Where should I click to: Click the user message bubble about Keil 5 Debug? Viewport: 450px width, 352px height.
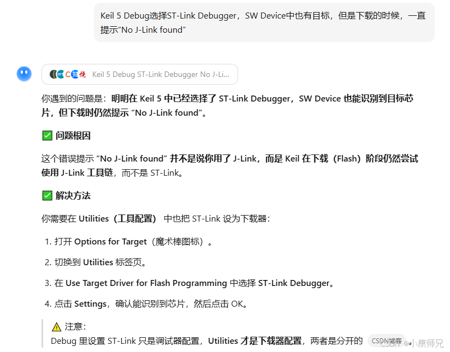[264, 22]
